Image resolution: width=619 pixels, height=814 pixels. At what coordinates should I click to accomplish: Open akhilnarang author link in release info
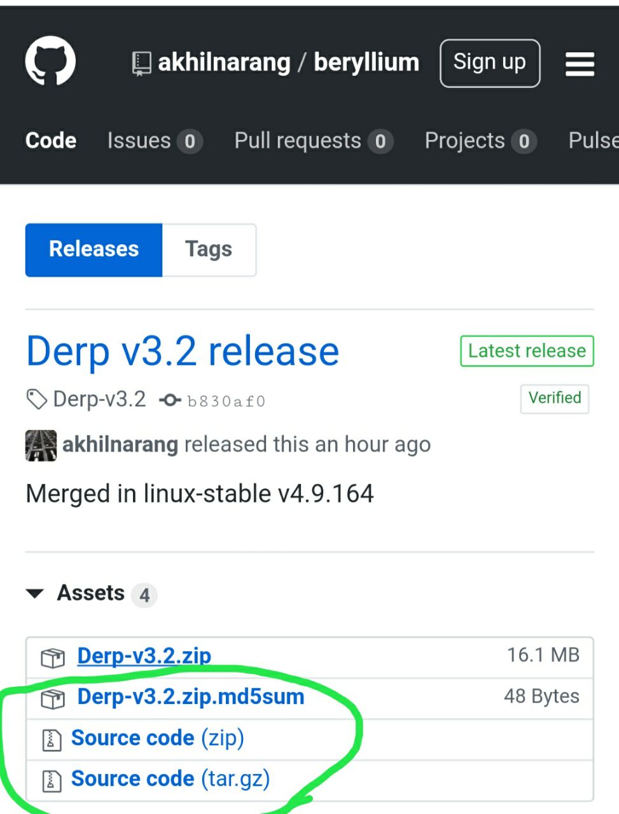(x=120, y=445)
